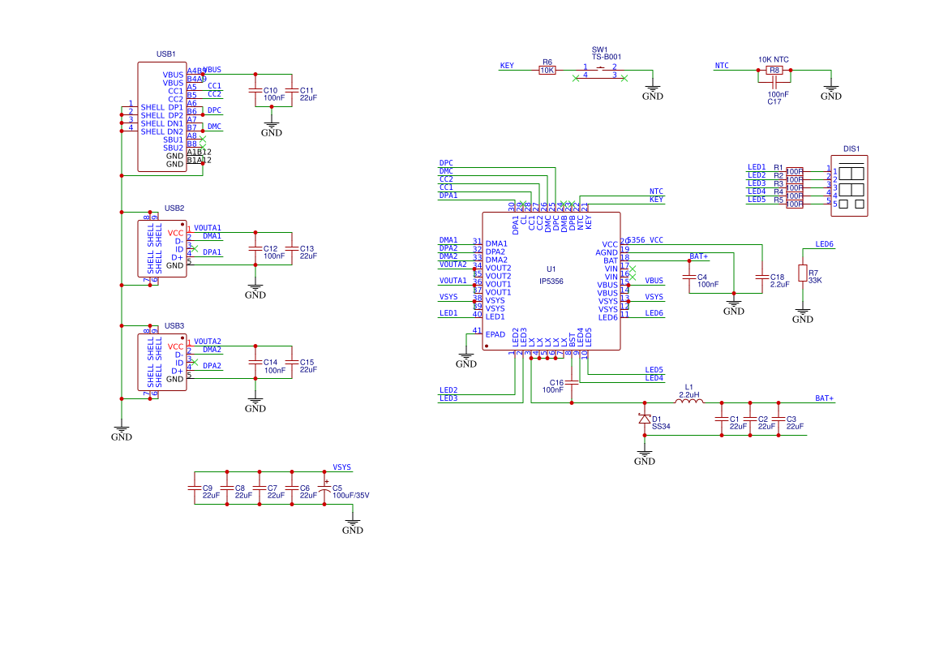
Task: Select the C9 22uF capacitor symbol
Action: (195, 488)
